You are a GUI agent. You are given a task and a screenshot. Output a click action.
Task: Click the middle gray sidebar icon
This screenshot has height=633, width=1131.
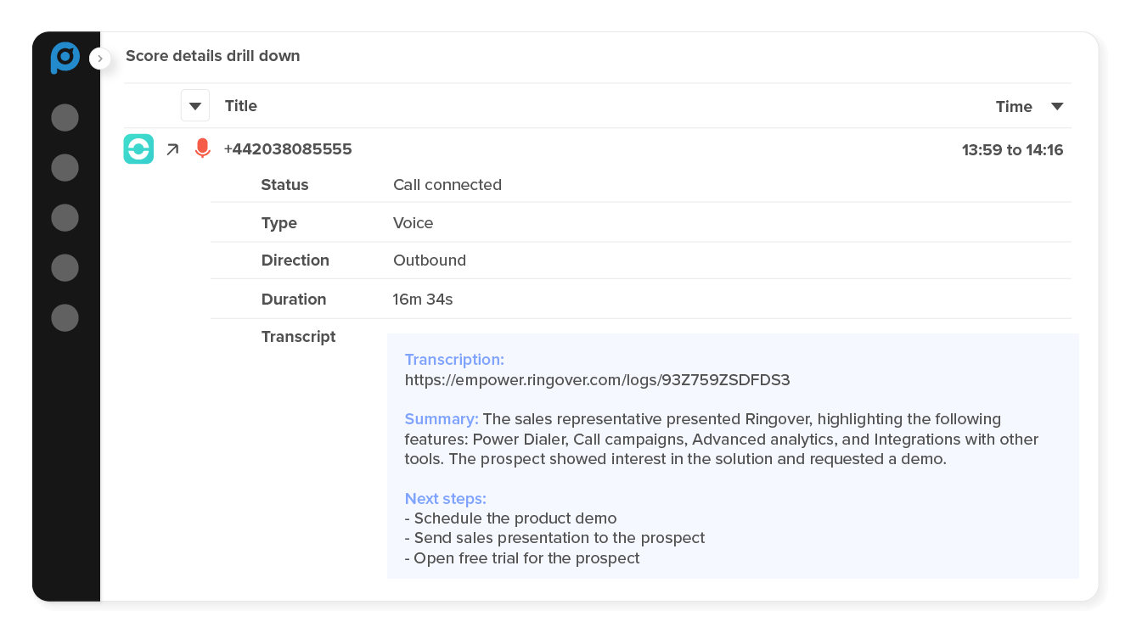click(x=65, y=217)
